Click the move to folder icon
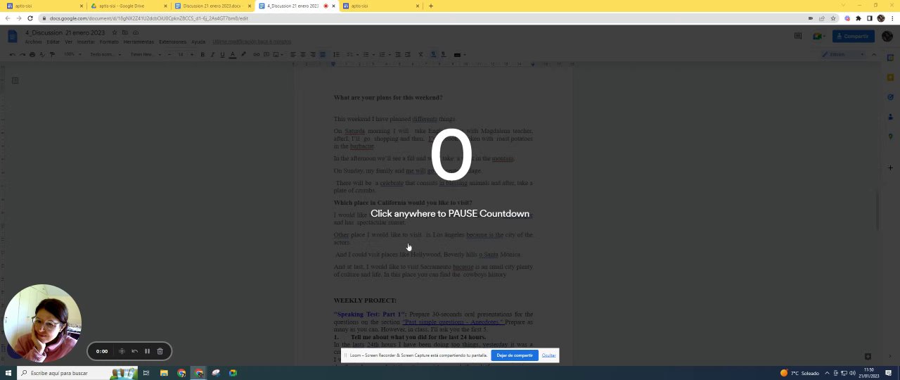 point(125,32)
